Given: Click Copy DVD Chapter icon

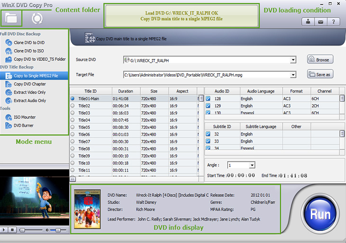Looking at the screenshot, I should 9,84.
